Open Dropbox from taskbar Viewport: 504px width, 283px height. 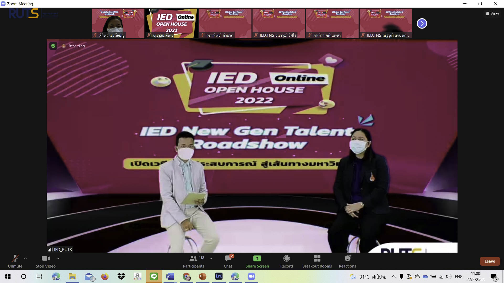(121, 276)
